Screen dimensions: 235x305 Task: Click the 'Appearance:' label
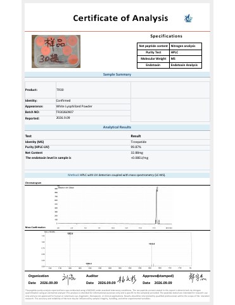pyautogui.click(x=34, y=106)
